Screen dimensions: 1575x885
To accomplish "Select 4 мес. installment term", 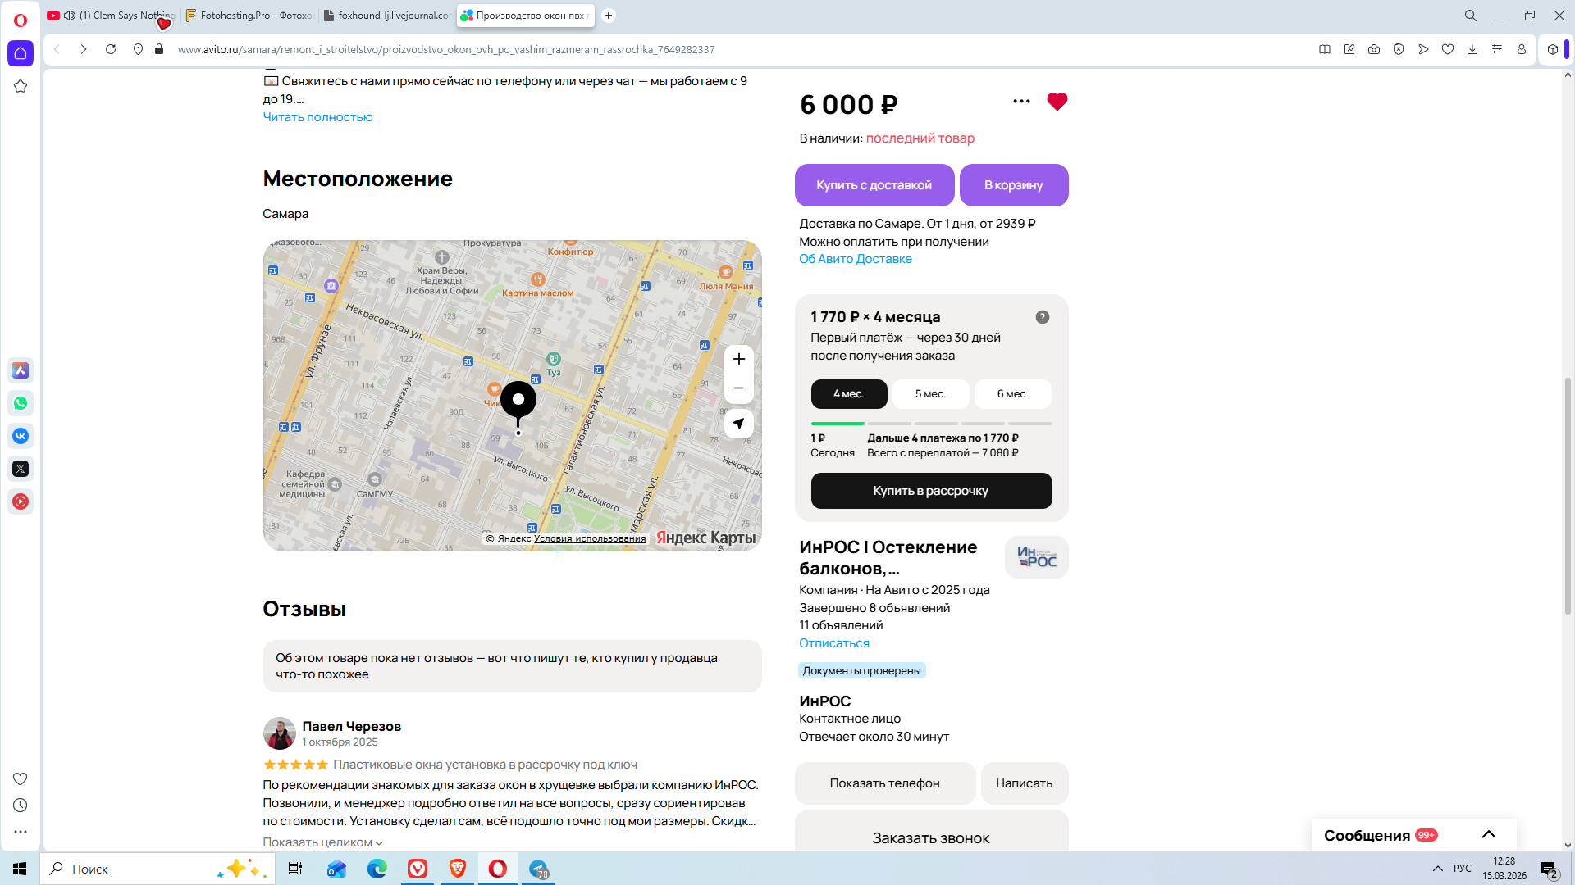I will tap(848, 394).
